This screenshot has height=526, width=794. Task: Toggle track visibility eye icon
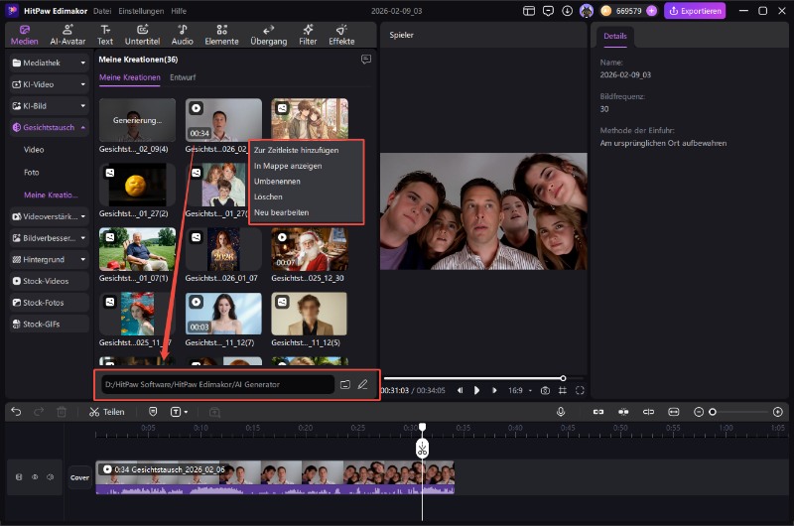point(34,476)
